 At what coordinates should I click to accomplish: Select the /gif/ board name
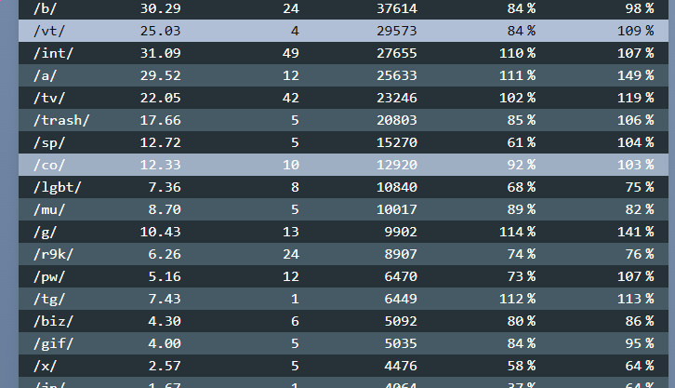click(x=53, y=343)
